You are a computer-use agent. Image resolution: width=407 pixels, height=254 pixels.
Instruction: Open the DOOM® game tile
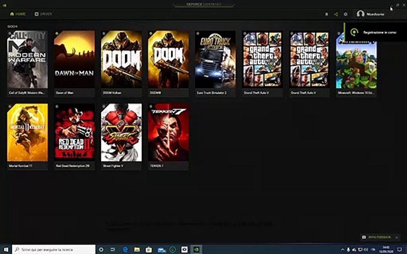(169, 64)
